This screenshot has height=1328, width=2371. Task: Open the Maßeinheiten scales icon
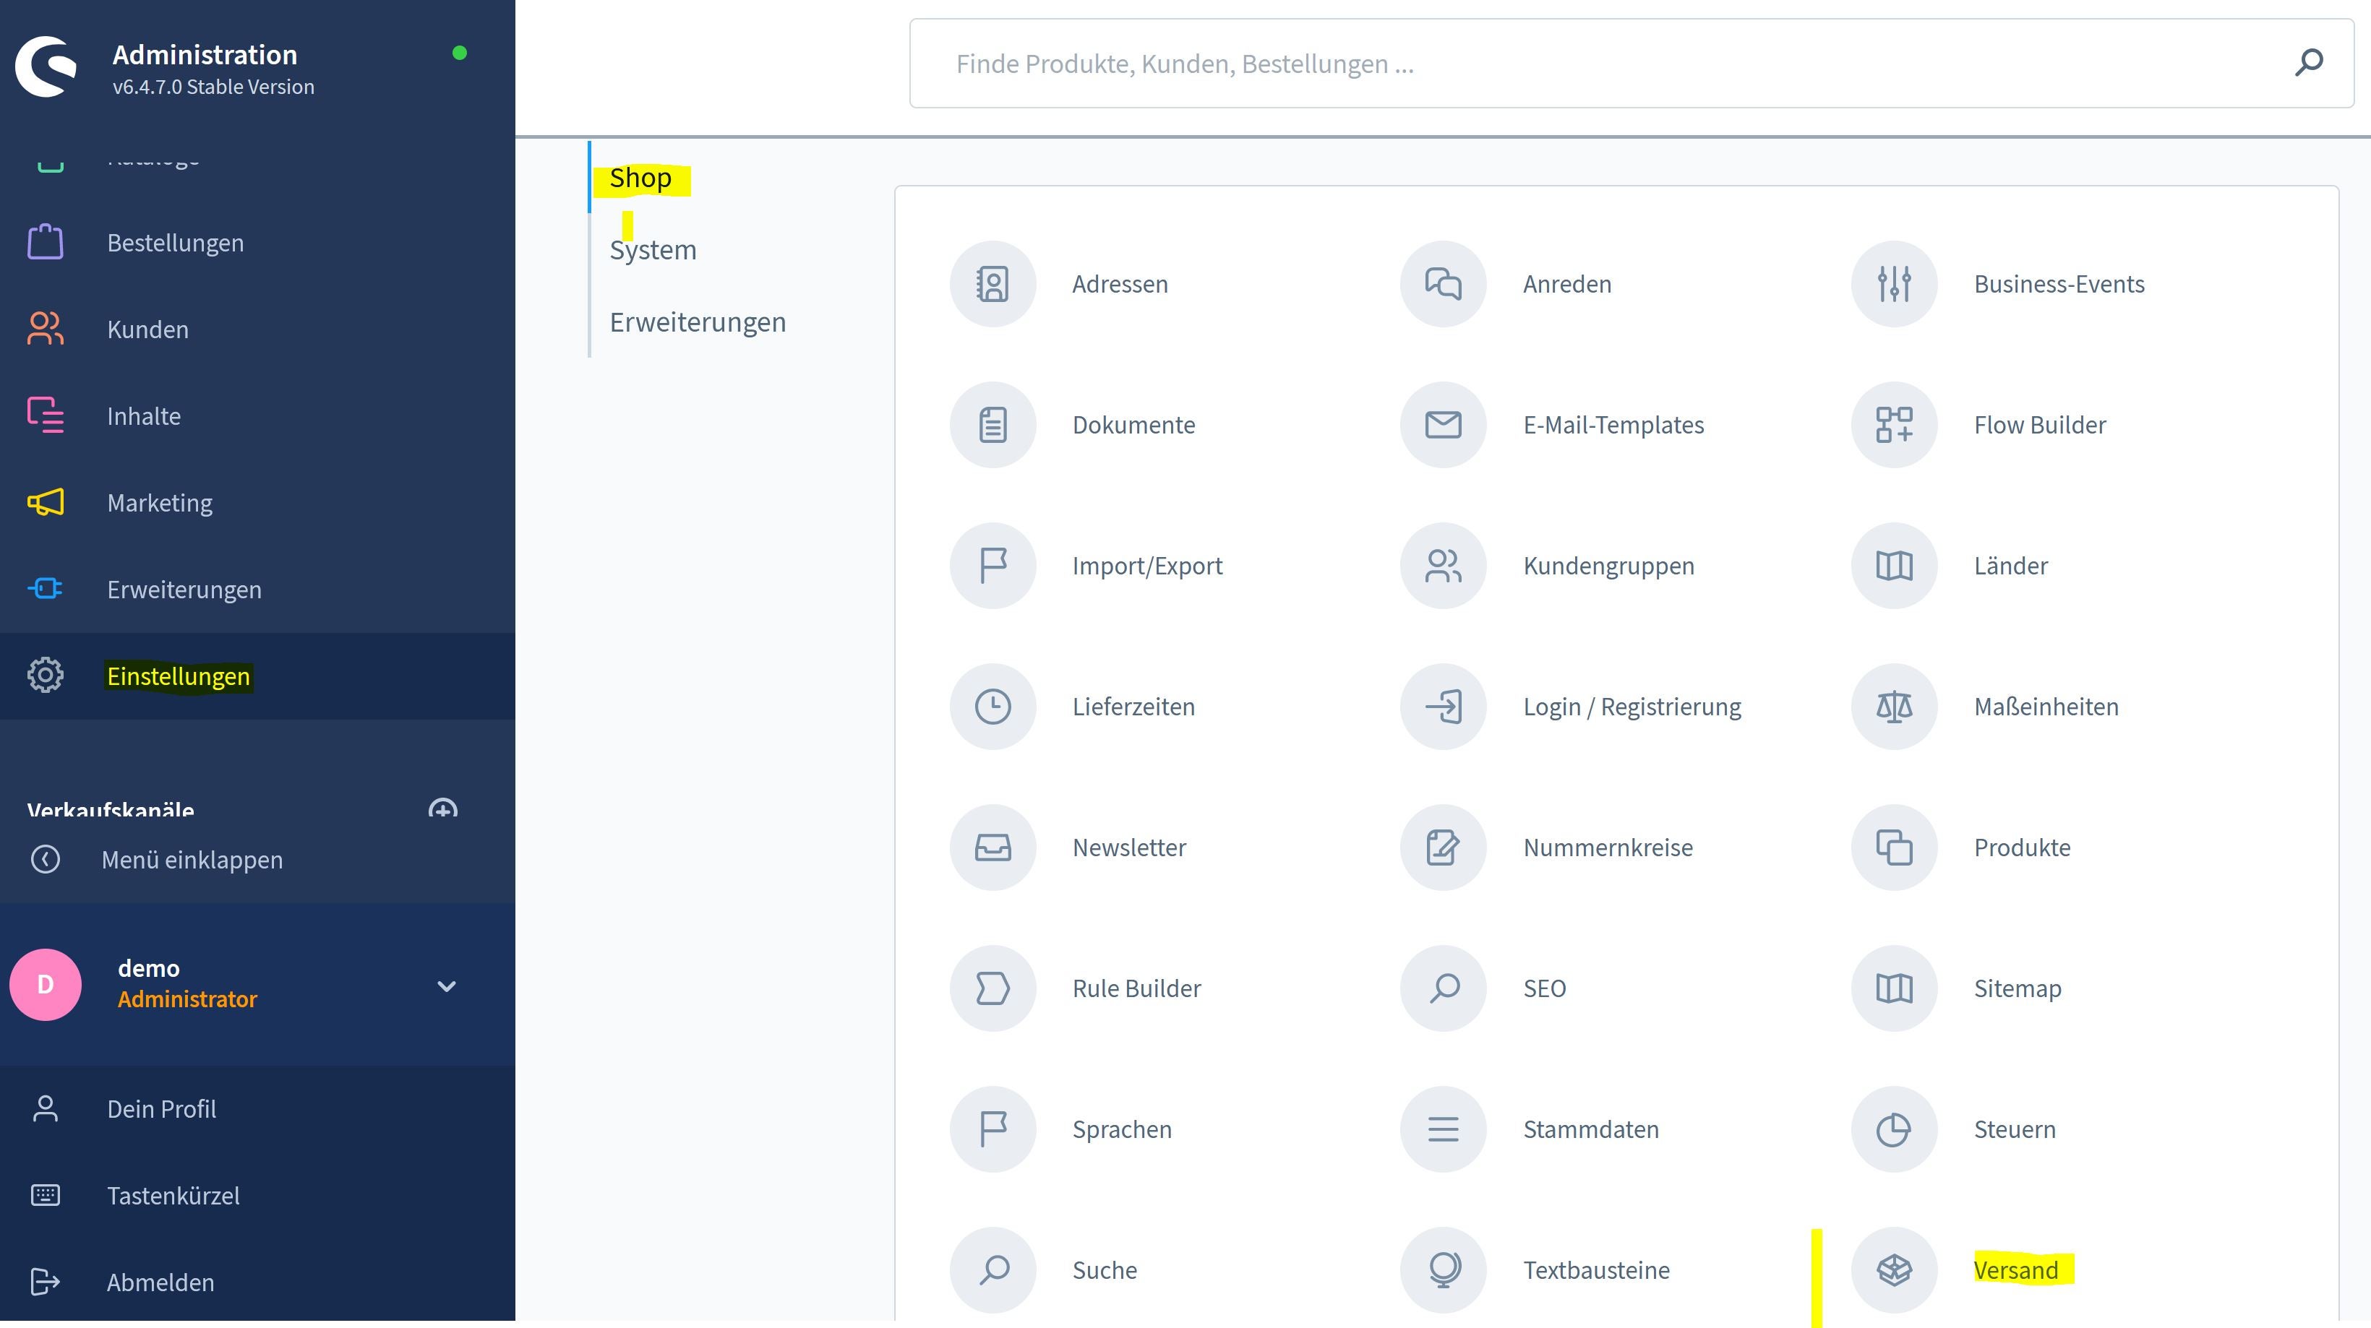1893,705
